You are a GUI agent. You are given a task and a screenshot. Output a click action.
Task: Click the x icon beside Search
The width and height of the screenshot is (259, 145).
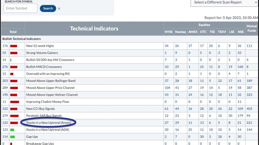59,9
